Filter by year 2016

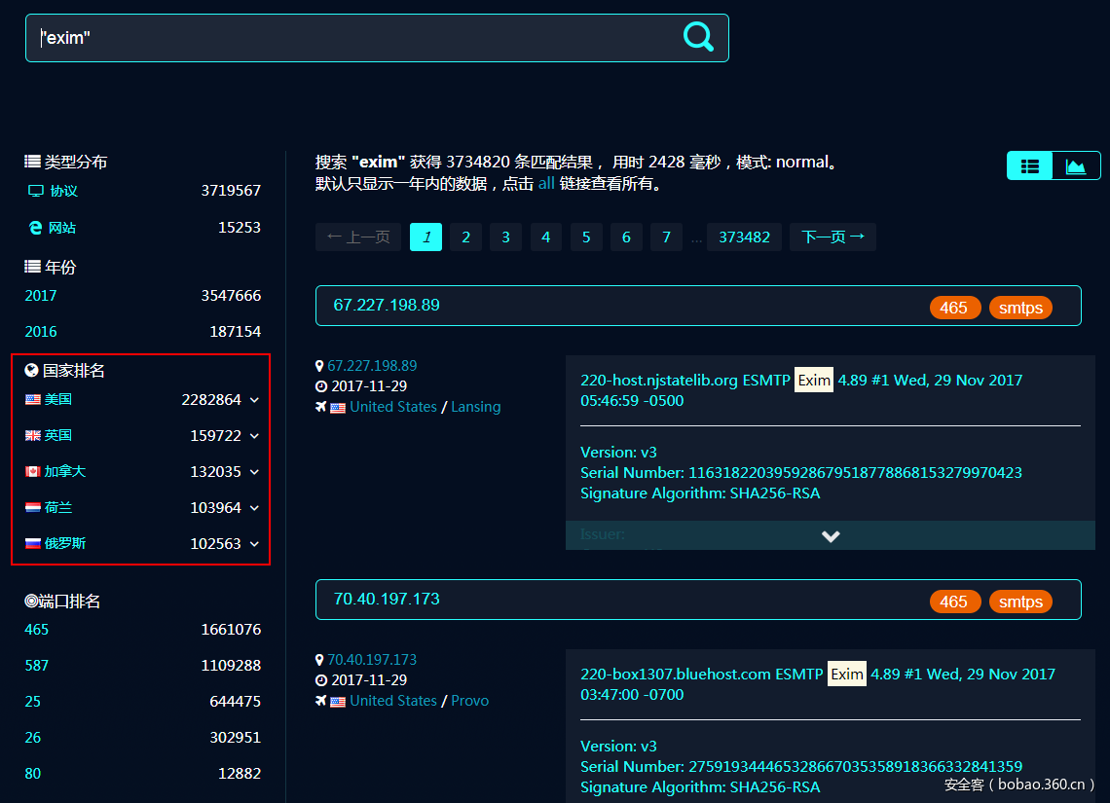[41, 331]
